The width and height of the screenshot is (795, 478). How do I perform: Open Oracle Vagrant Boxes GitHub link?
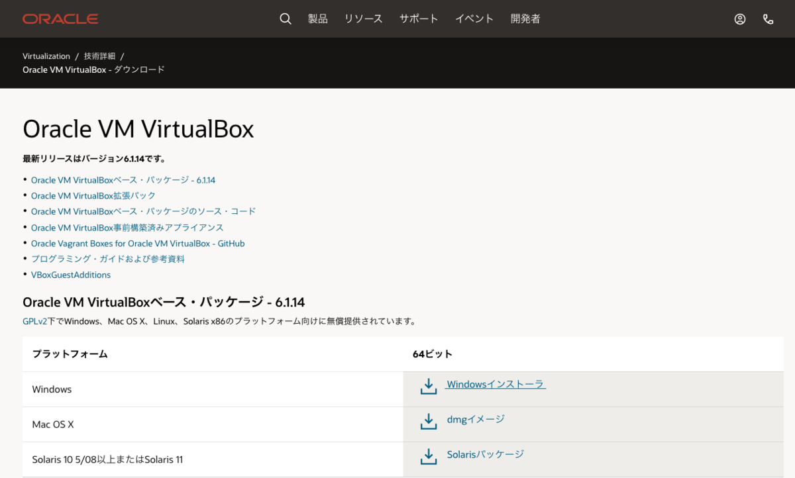(x=138, y=244)
